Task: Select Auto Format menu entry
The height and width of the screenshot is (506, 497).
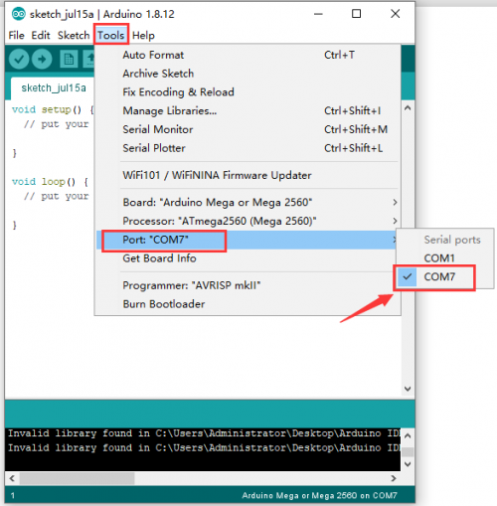Action: pos(248,55)
